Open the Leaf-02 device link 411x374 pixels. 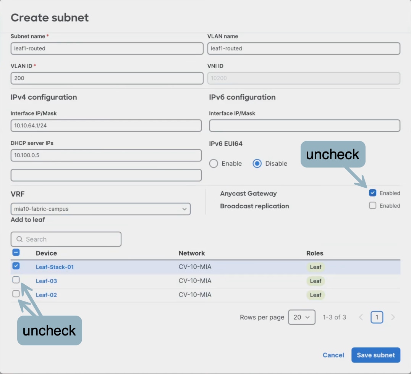point(46,295)
